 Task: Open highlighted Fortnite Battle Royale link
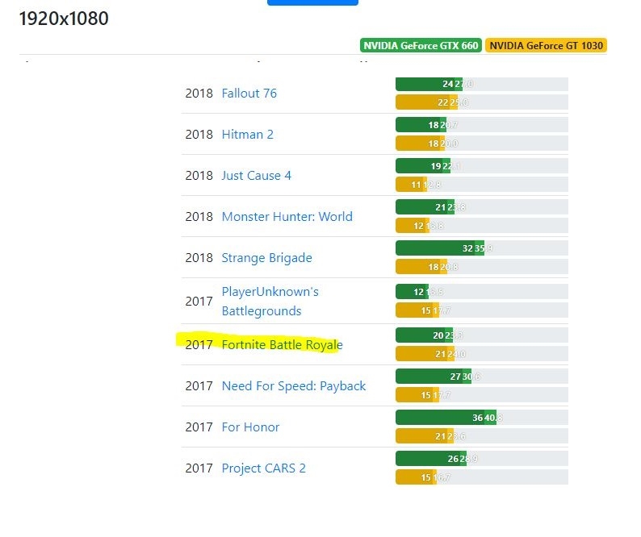coord(282,345)
